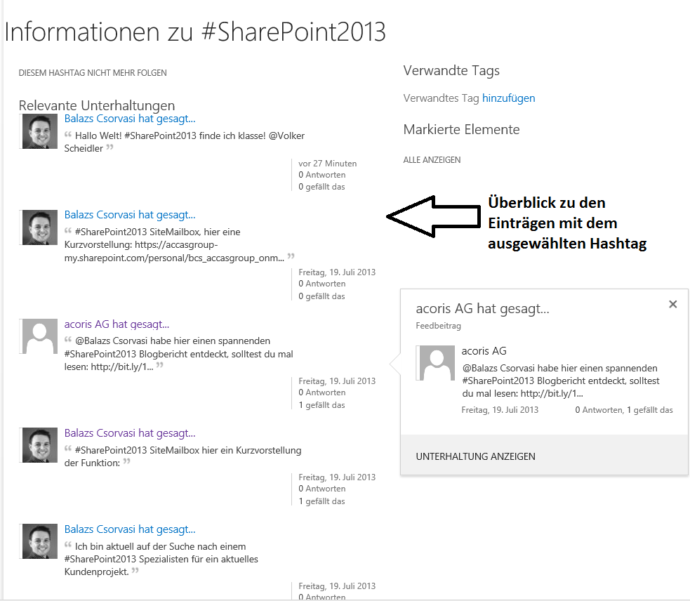Screen dimensions: 690x601
Task: Click acoris AG avatar inside the popup
Action: pyautogui.click(x=437, y=363)
